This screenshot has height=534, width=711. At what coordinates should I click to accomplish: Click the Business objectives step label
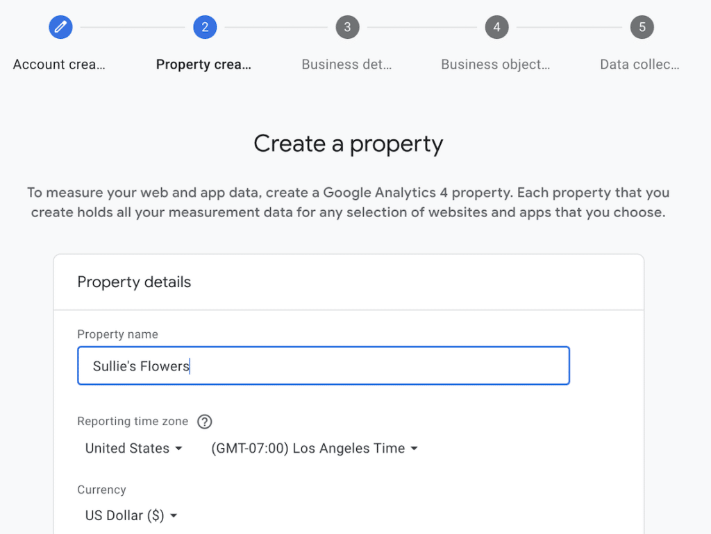(x=495, y=64)
